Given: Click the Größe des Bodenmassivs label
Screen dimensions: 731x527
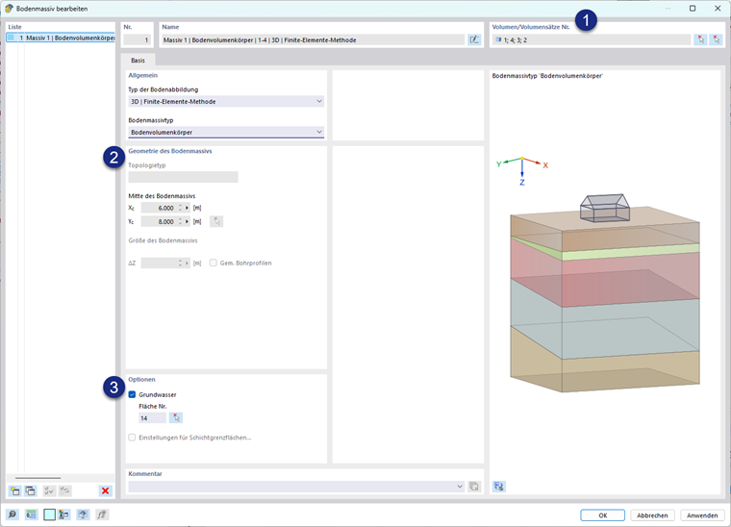Looking at the screenshot, I should (x=163, y=240).
